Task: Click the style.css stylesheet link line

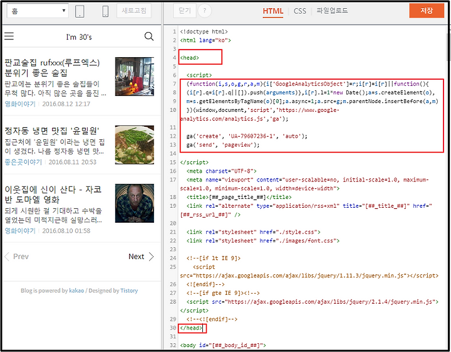Action: pos(253,232)
